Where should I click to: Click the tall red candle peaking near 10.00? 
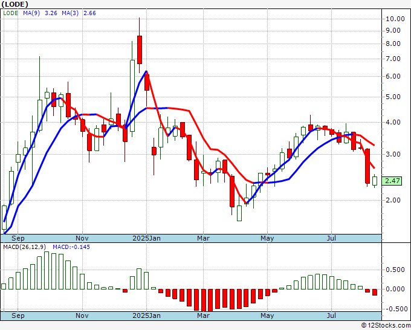coord(140,50)
